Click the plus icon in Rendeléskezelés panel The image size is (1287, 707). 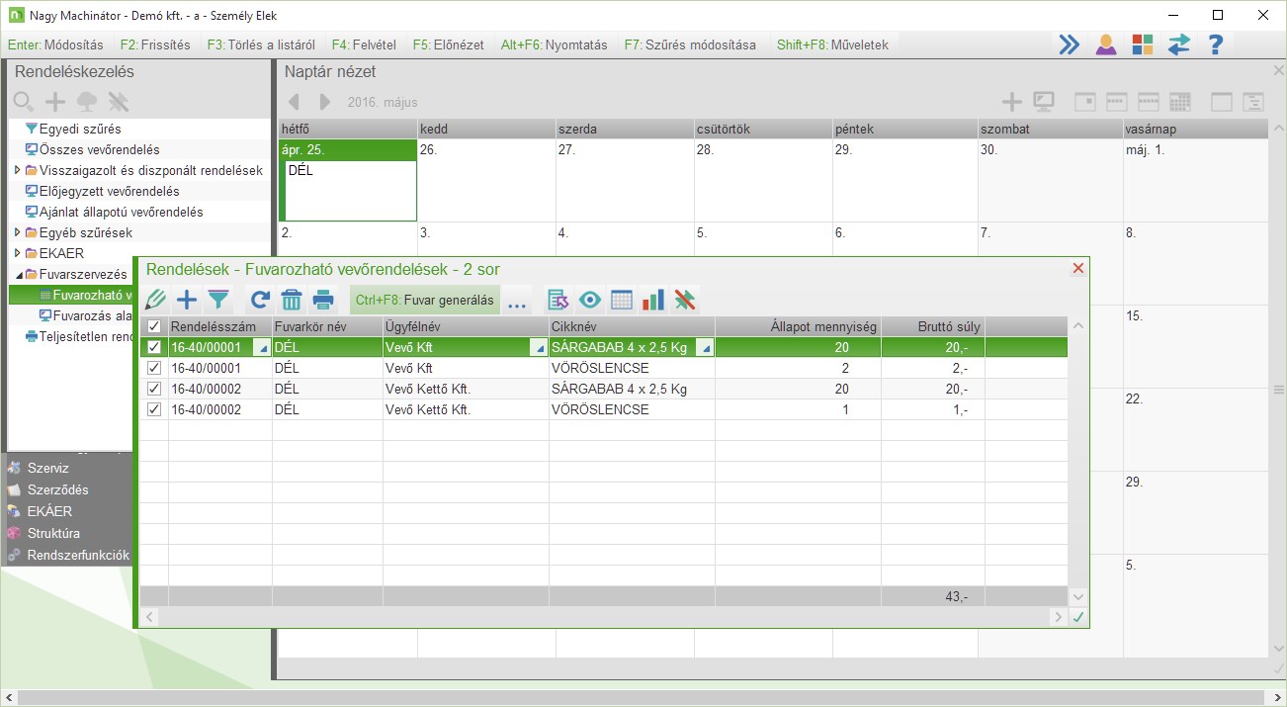pos(55,102)
